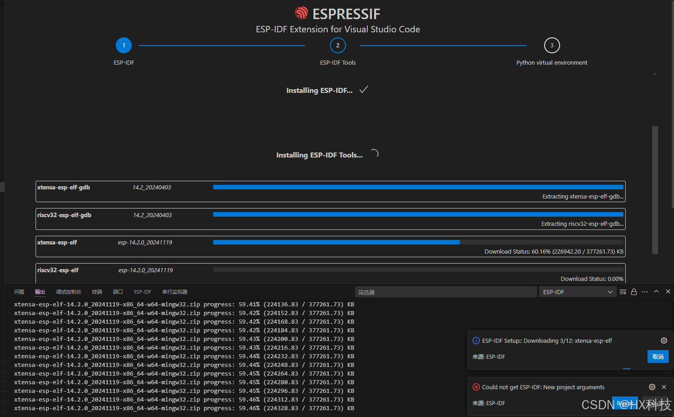Open gear settings on error notification
The image size is (674, 417).
[652, 387]
